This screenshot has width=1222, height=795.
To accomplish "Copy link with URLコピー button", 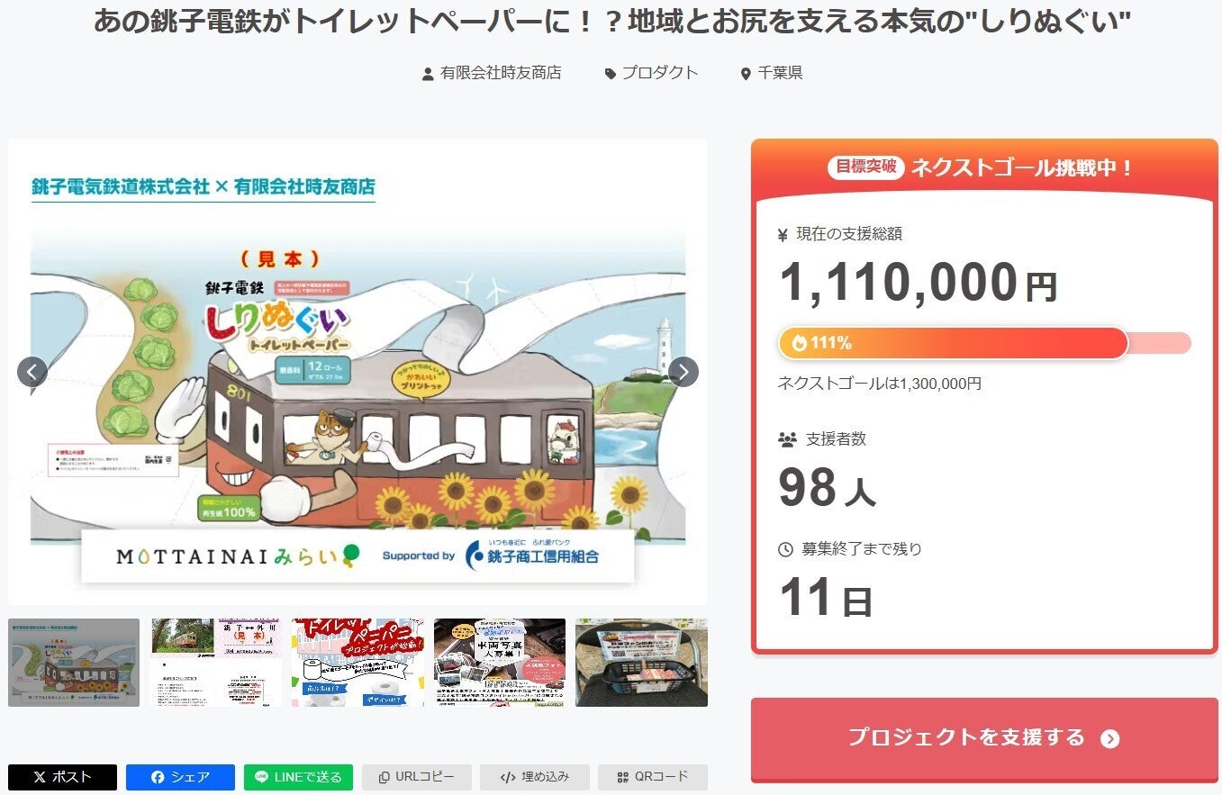I will pos(416,777).
